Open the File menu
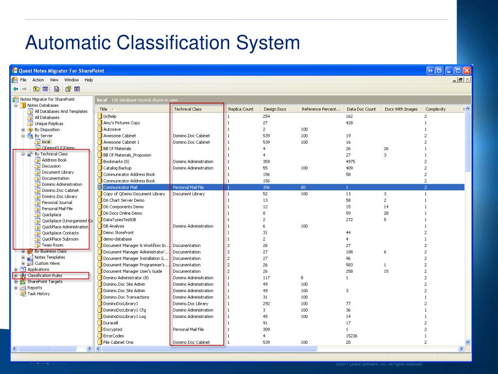Image resolution: width=498 pixels, height=374 pixels. click(x=23, y=80)
